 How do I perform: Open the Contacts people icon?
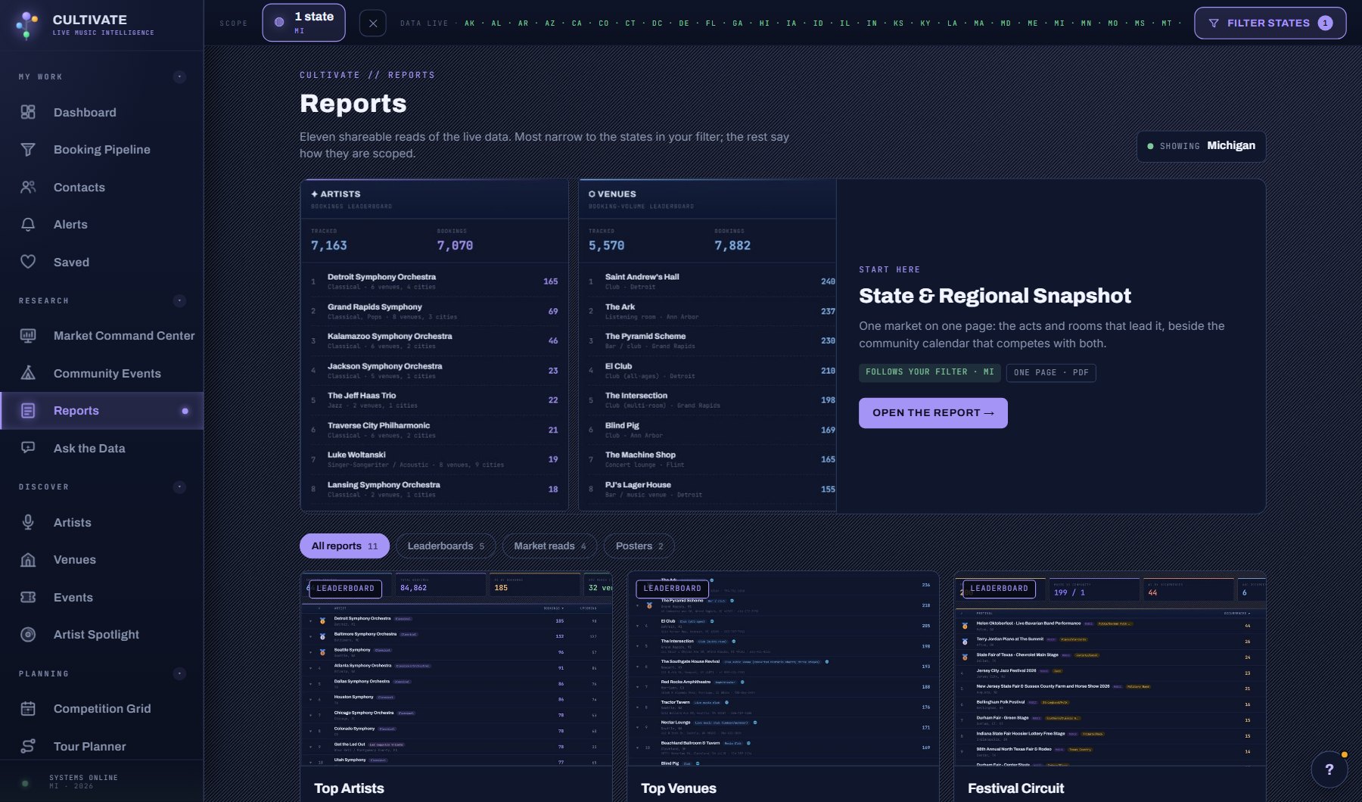28,187
